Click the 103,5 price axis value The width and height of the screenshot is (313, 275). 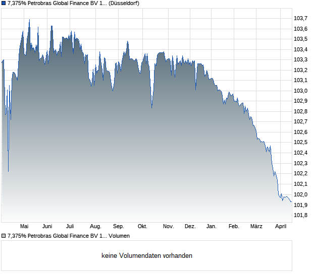pyautogui.click(x=300, y=39)
